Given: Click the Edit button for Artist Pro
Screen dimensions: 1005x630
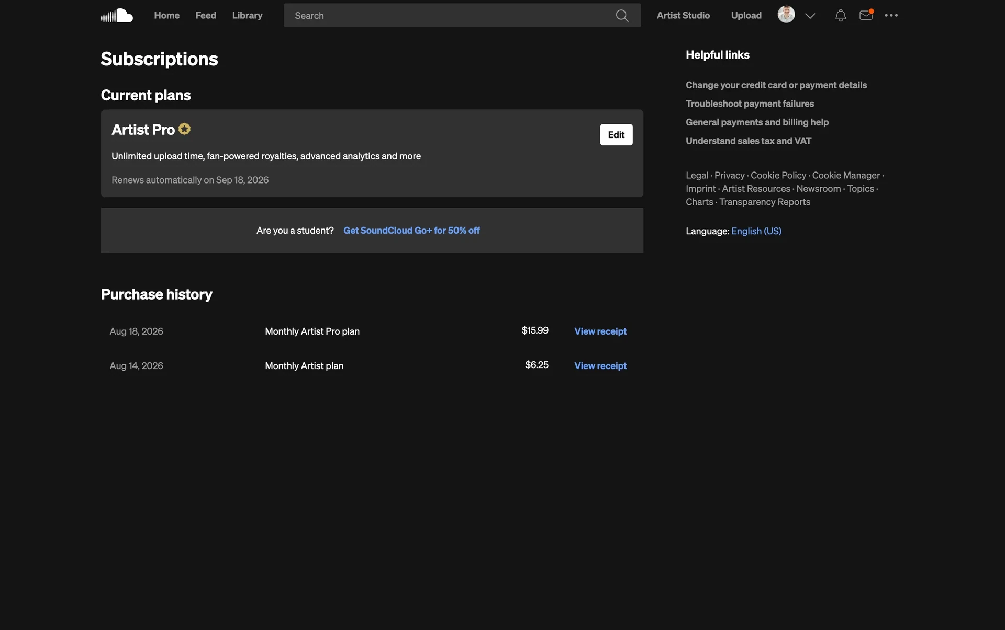Looking at the screenshot, I should pos(616,135).
